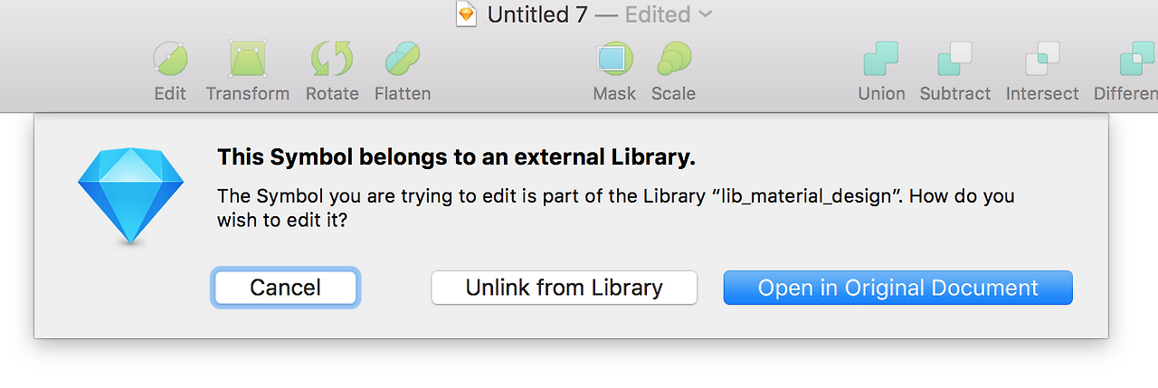
Task: Click the Edited status label
Action: [658, 14]
